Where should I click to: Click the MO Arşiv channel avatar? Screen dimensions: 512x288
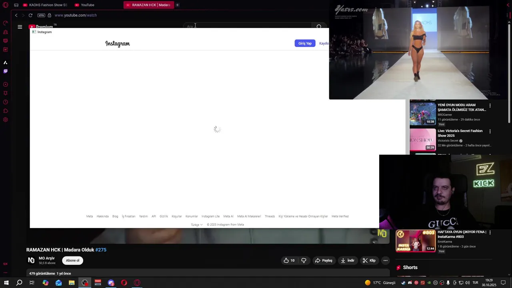[31, 260]
